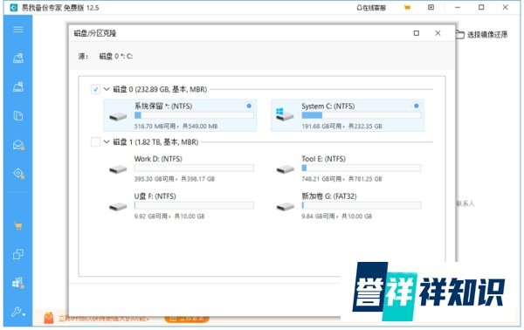Click the Tool E: drive icon
Viewport: 524px width, 330px height.
pyautogui.click(x=285, y=169)
